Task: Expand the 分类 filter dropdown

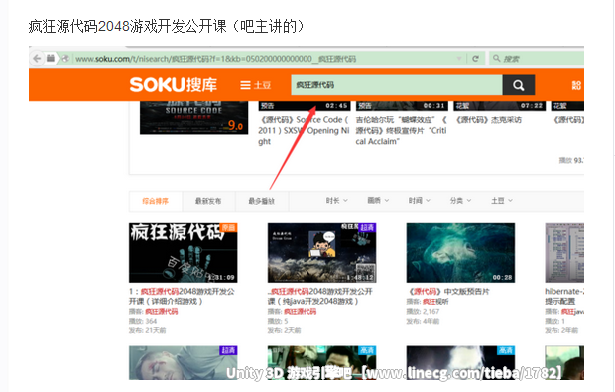Action: pyautogui.click(x=461, y=200)
